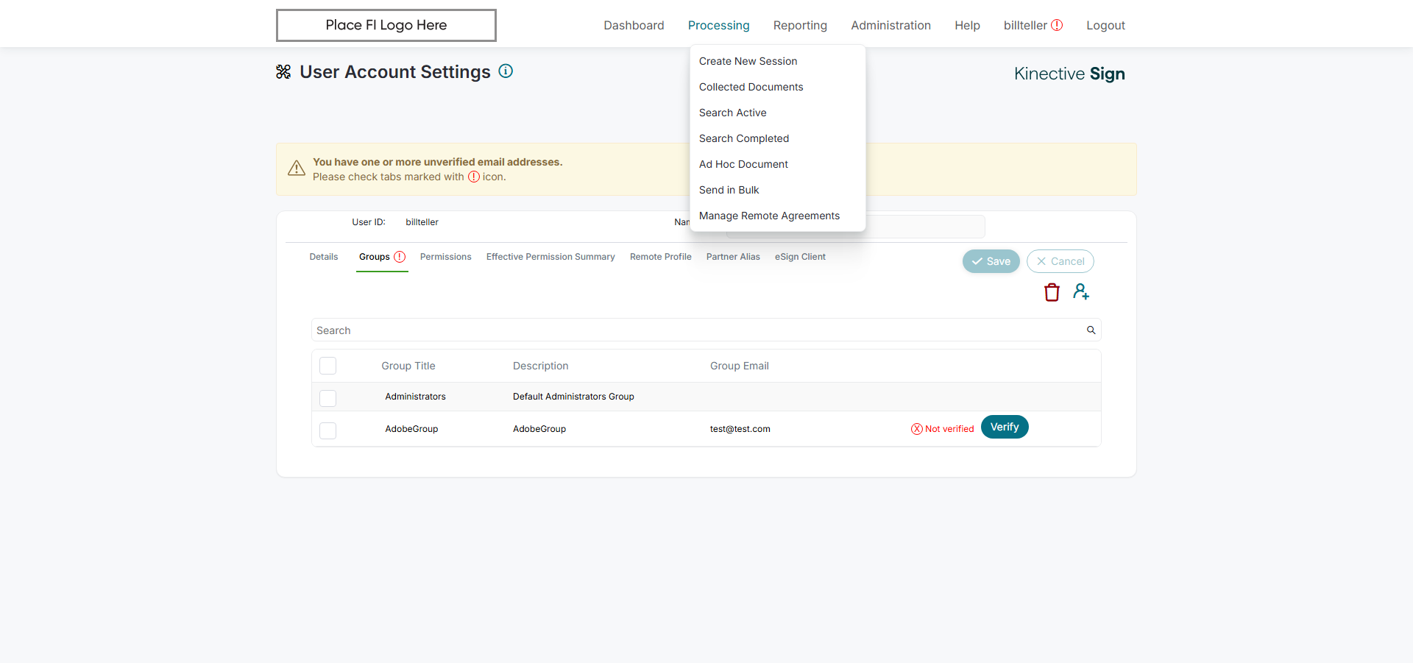Click the search magnifying glass icon

(1091, 330)
